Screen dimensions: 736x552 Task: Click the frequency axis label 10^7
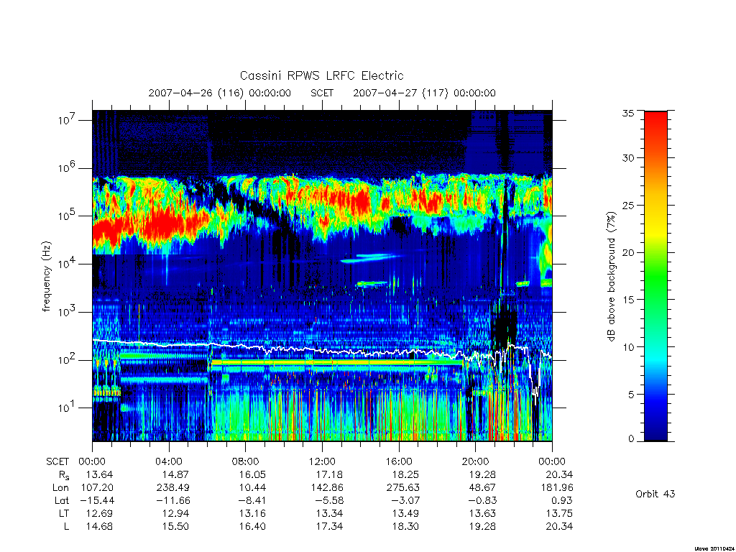(67, 120)
